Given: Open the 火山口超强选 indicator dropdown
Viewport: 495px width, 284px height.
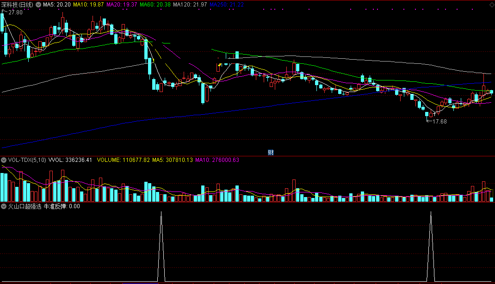Looking at the screenshot, I should point(4,206).
